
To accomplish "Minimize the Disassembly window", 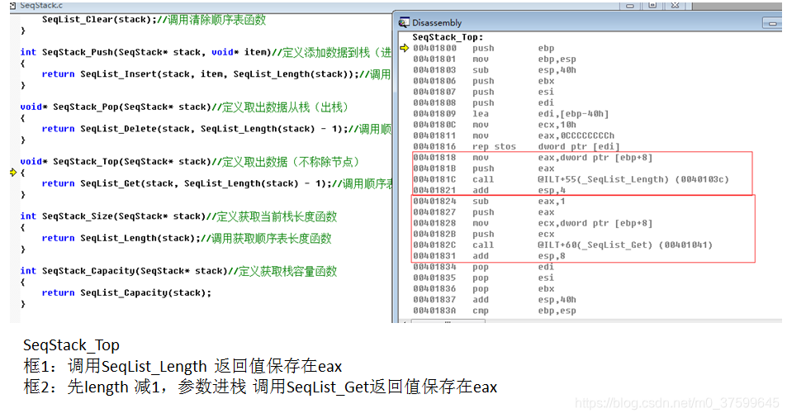I will pyautogui.click(x=772, y=23).
